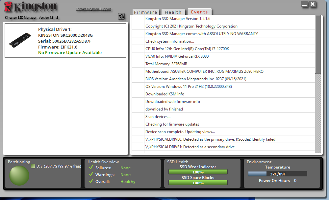Click the green partition pie chart

pos(19,175)
